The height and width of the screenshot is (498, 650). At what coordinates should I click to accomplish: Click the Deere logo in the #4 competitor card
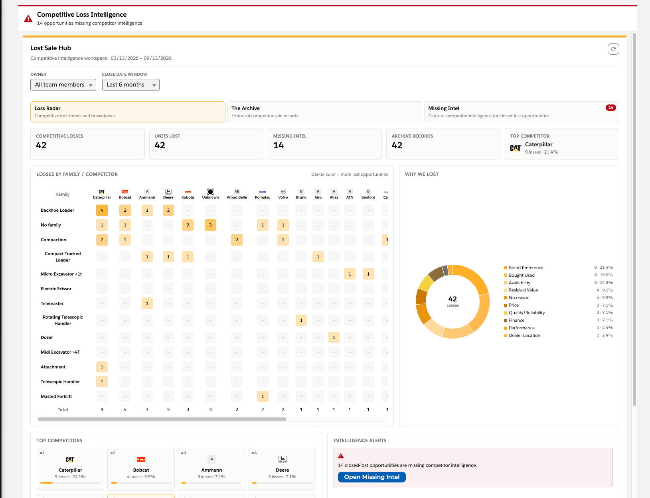[x=283, y=459]
